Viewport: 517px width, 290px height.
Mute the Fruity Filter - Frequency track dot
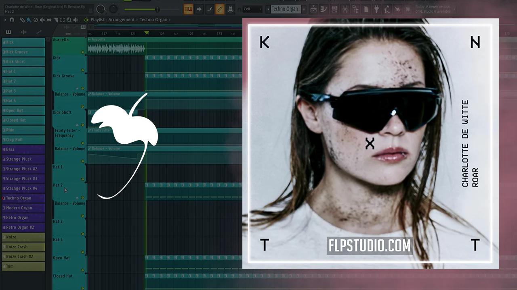point(83,143)
